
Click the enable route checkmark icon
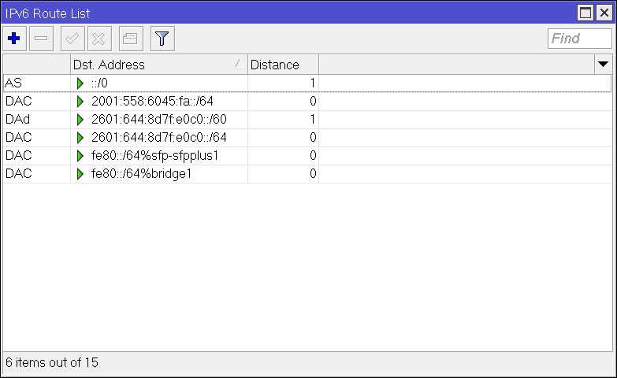coord(72,39)
